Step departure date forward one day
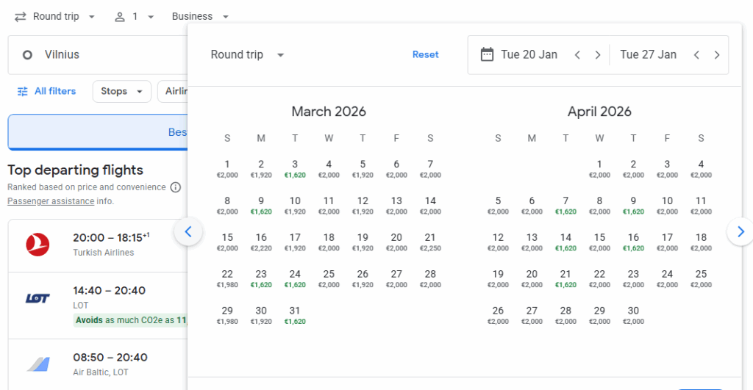Image resolution: width=753 pixels, height=390 pixels. click(597, 54)
